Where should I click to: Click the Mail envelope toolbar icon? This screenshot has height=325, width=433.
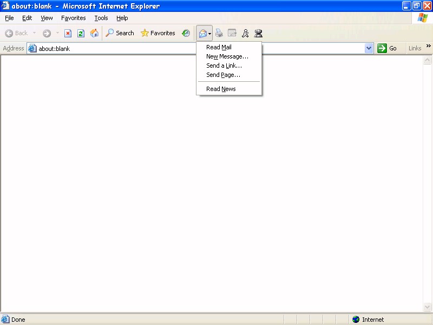tap(202, 34)
